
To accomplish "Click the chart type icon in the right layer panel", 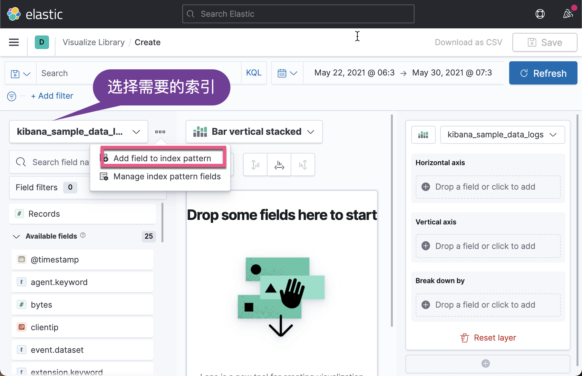I will coord(423,134).
